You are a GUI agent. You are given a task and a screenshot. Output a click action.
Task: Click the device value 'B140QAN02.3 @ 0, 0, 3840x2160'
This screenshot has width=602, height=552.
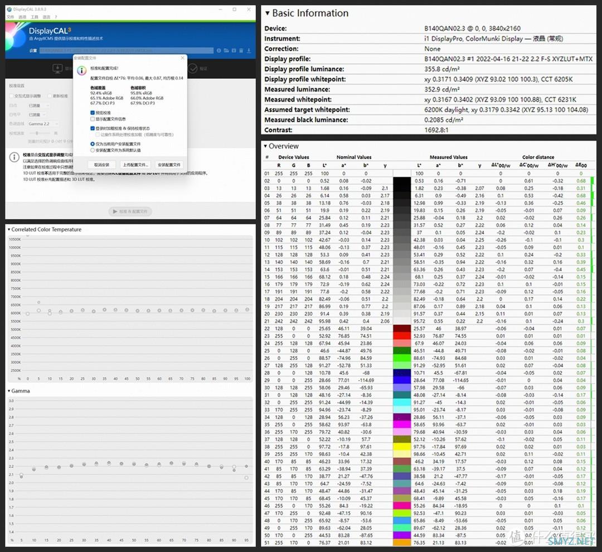(x=473, y=28)
